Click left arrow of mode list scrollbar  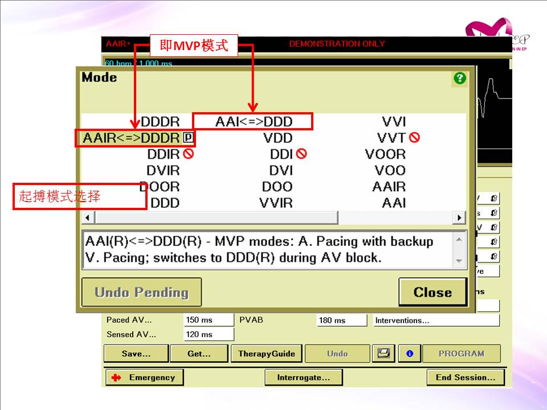point(88,218)
